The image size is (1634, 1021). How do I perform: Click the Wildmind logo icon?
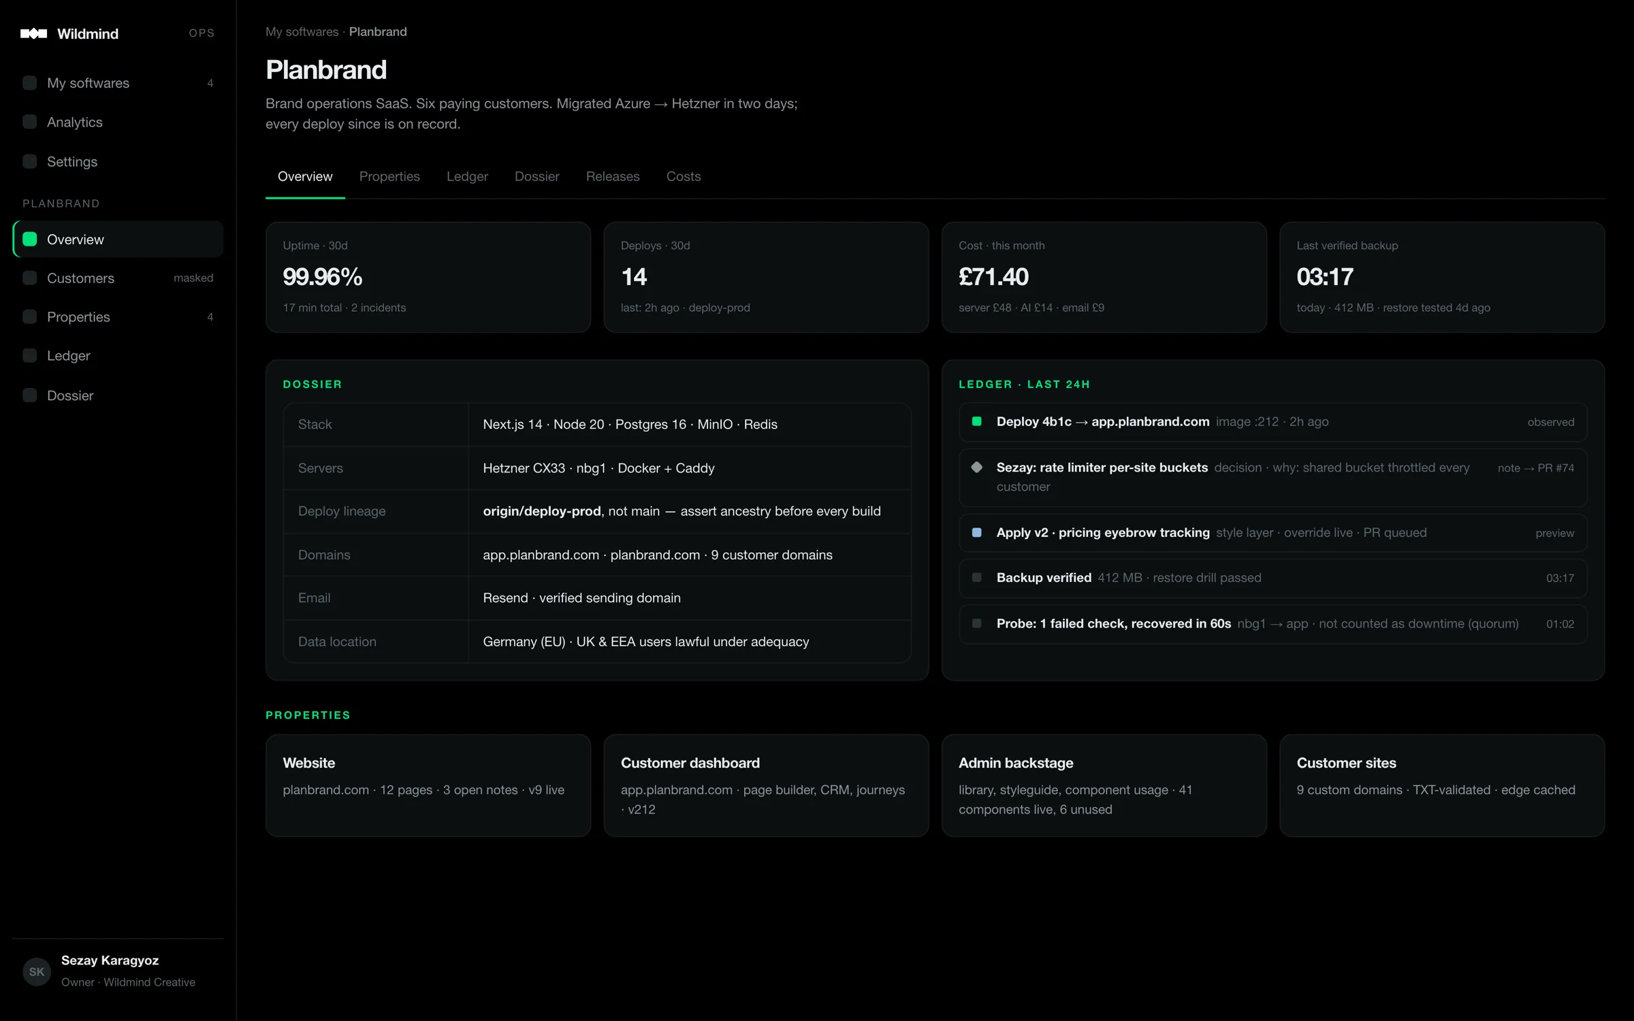point(33,33)
